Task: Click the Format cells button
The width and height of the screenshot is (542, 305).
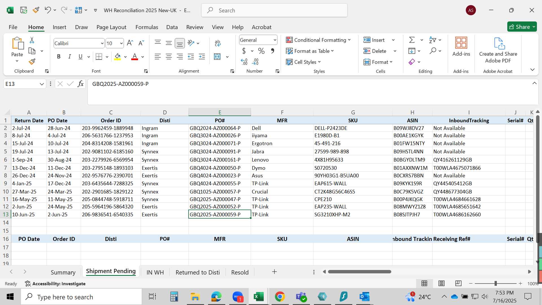Action: (x=378, y=62)
